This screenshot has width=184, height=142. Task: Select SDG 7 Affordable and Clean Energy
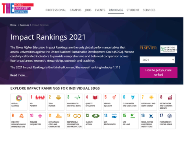point(149,102)
